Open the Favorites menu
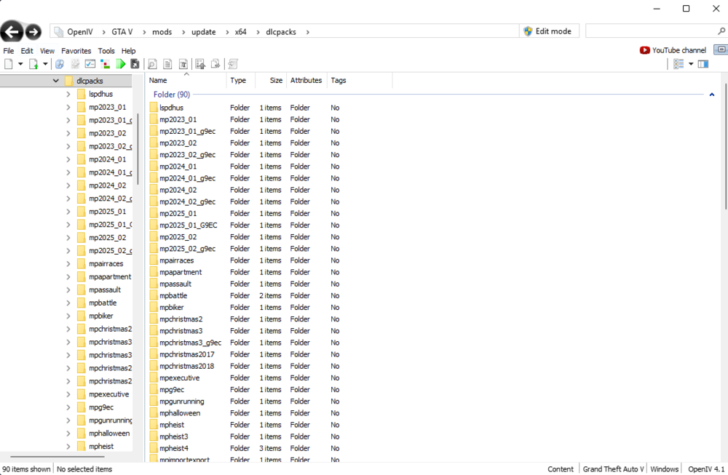The width and height of the screenshot is (728, 475). coord(76,51)
